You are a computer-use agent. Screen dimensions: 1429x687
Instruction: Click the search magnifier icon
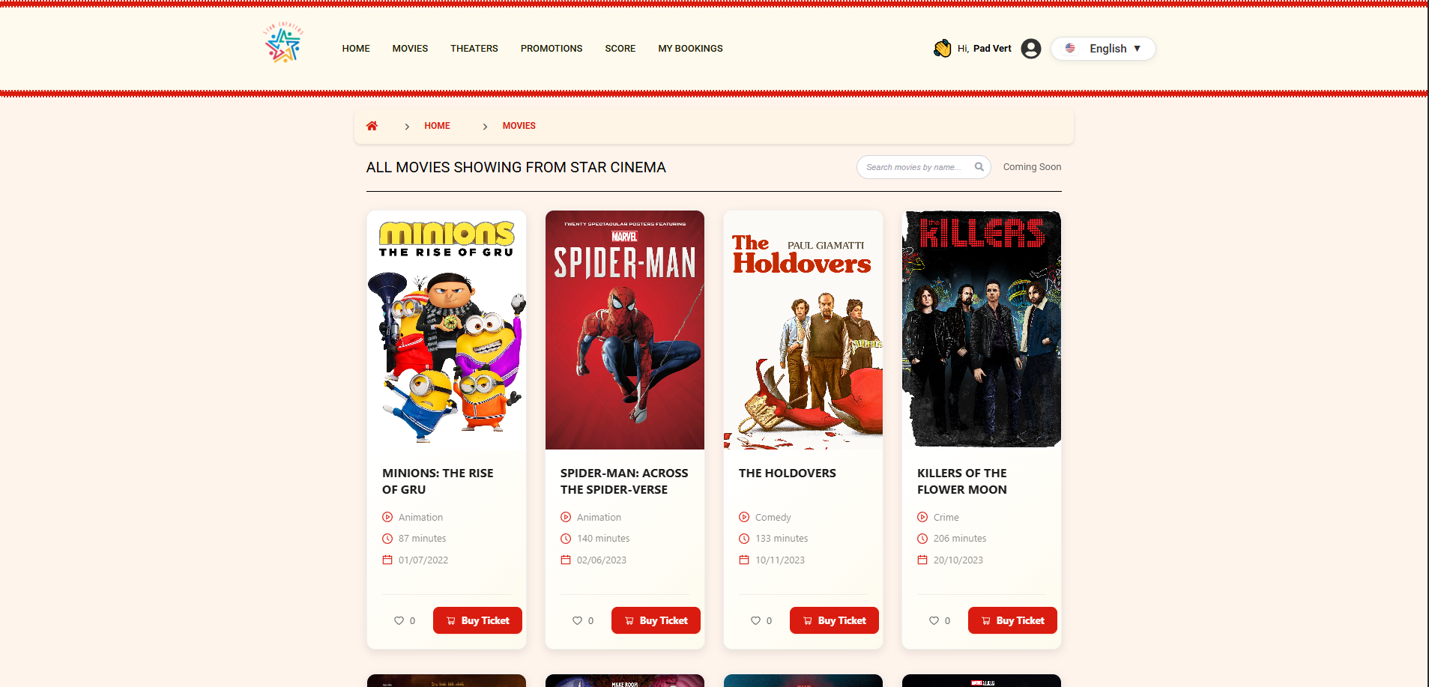pyautogui.click(x=979, y=167)
